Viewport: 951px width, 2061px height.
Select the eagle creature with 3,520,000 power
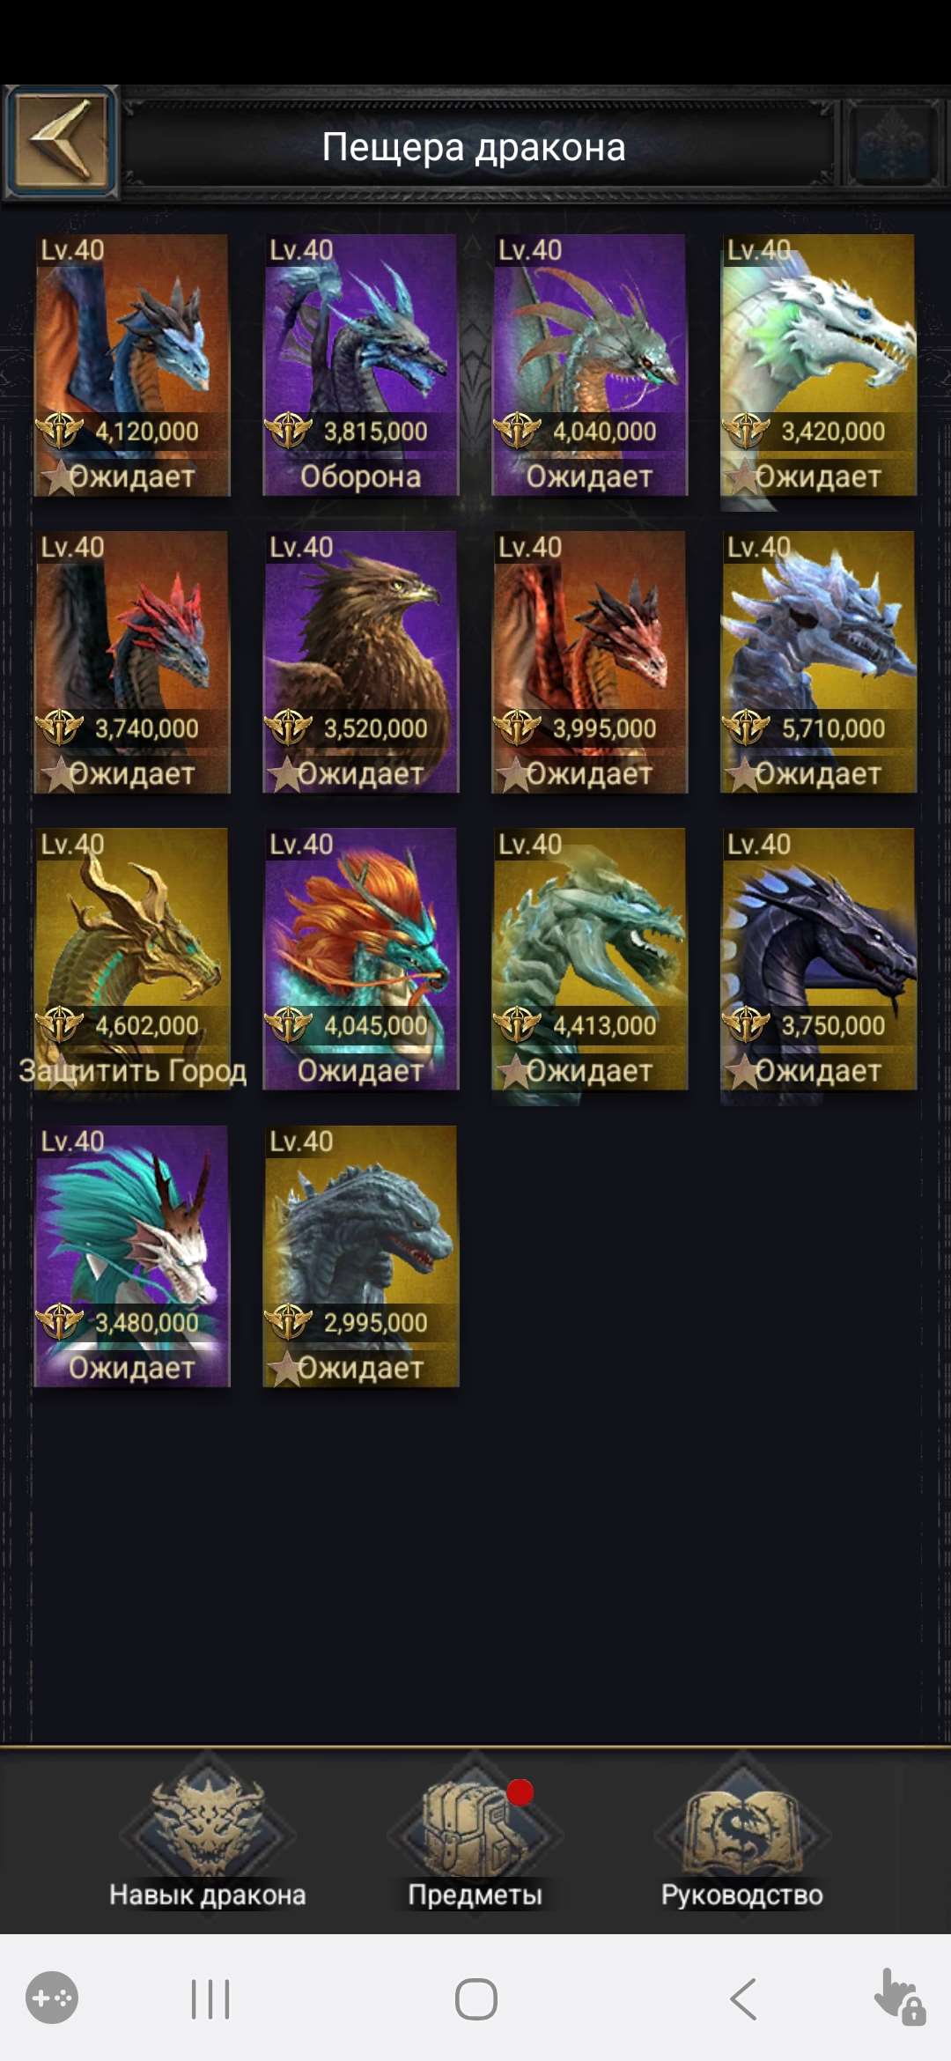click(361, 662)
